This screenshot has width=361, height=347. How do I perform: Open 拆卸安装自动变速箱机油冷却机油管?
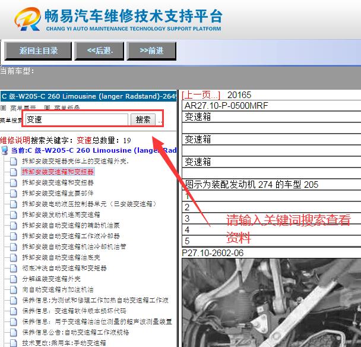tap(74, 247)
